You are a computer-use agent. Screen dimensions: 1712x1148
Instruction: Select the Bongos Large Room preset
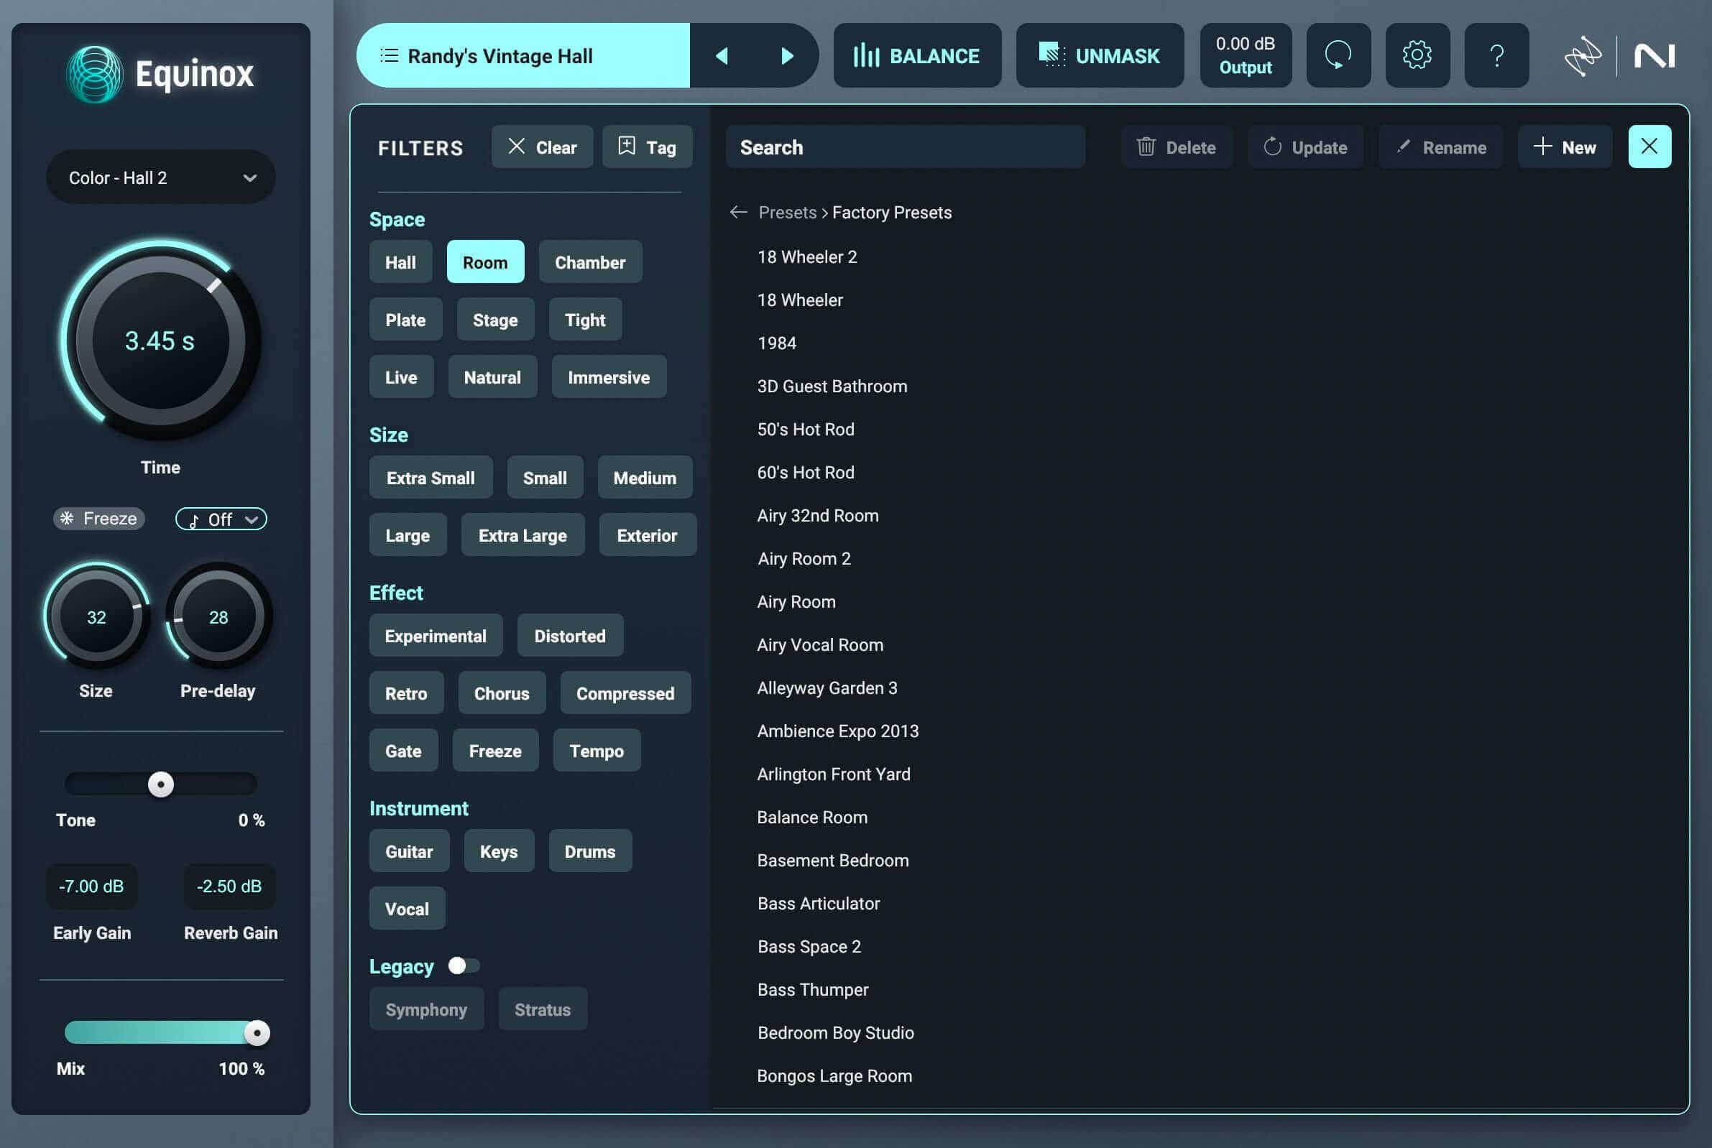pyautogui.click(x=834, y=1076)
